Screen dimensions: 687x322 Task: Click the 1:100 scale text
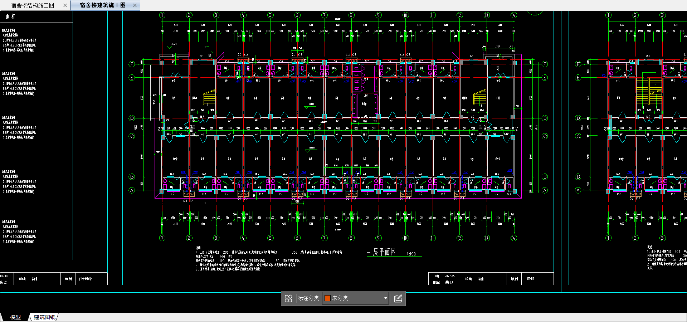coord(411,254)
